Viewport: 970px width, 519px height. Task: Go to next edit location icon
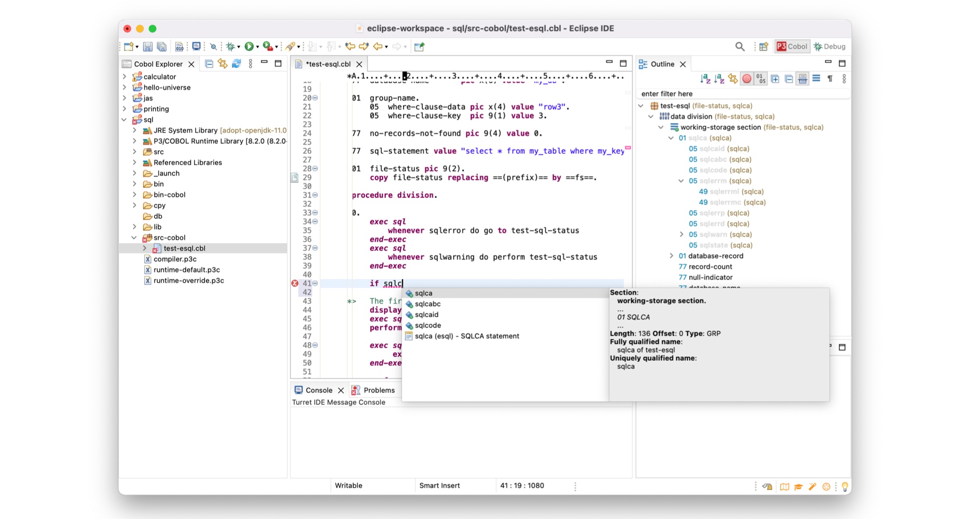[364, 46]
